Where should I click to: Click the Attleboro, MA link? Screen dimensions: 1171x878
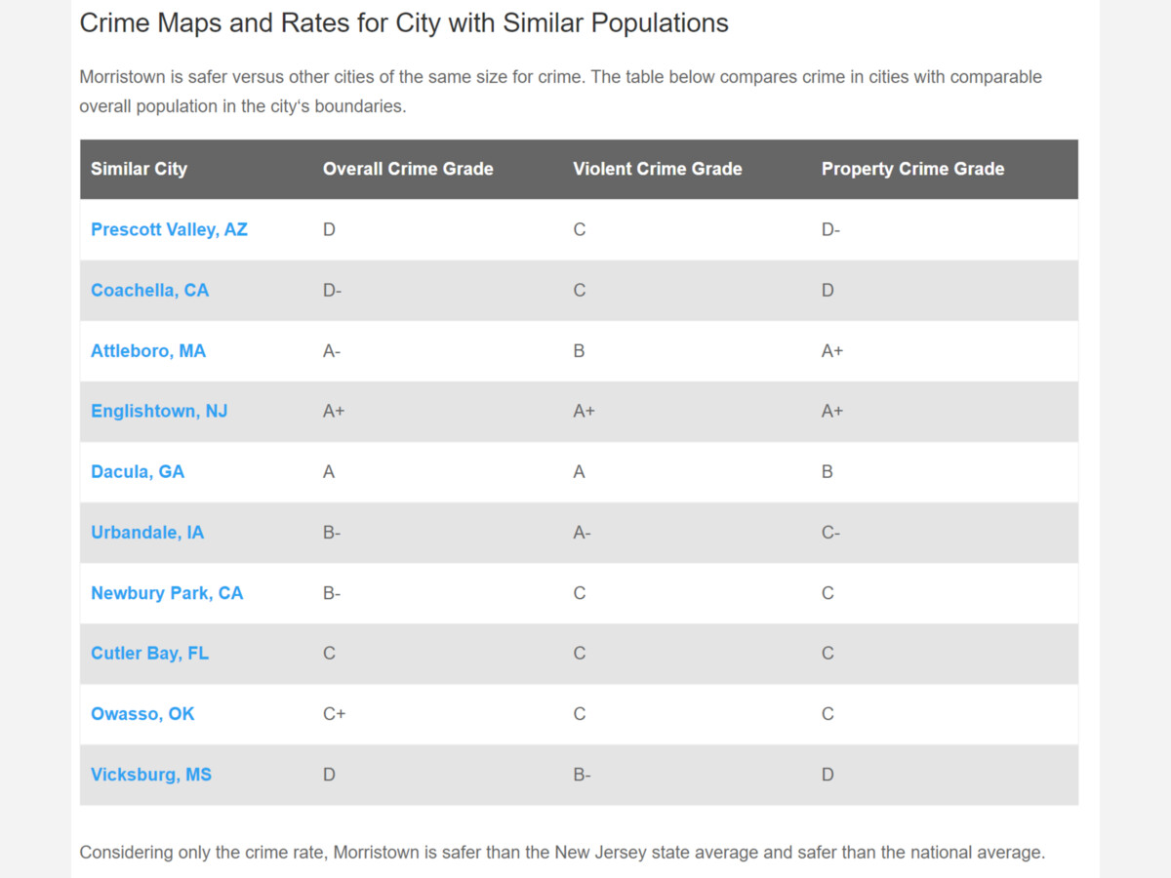click(148, 351)
